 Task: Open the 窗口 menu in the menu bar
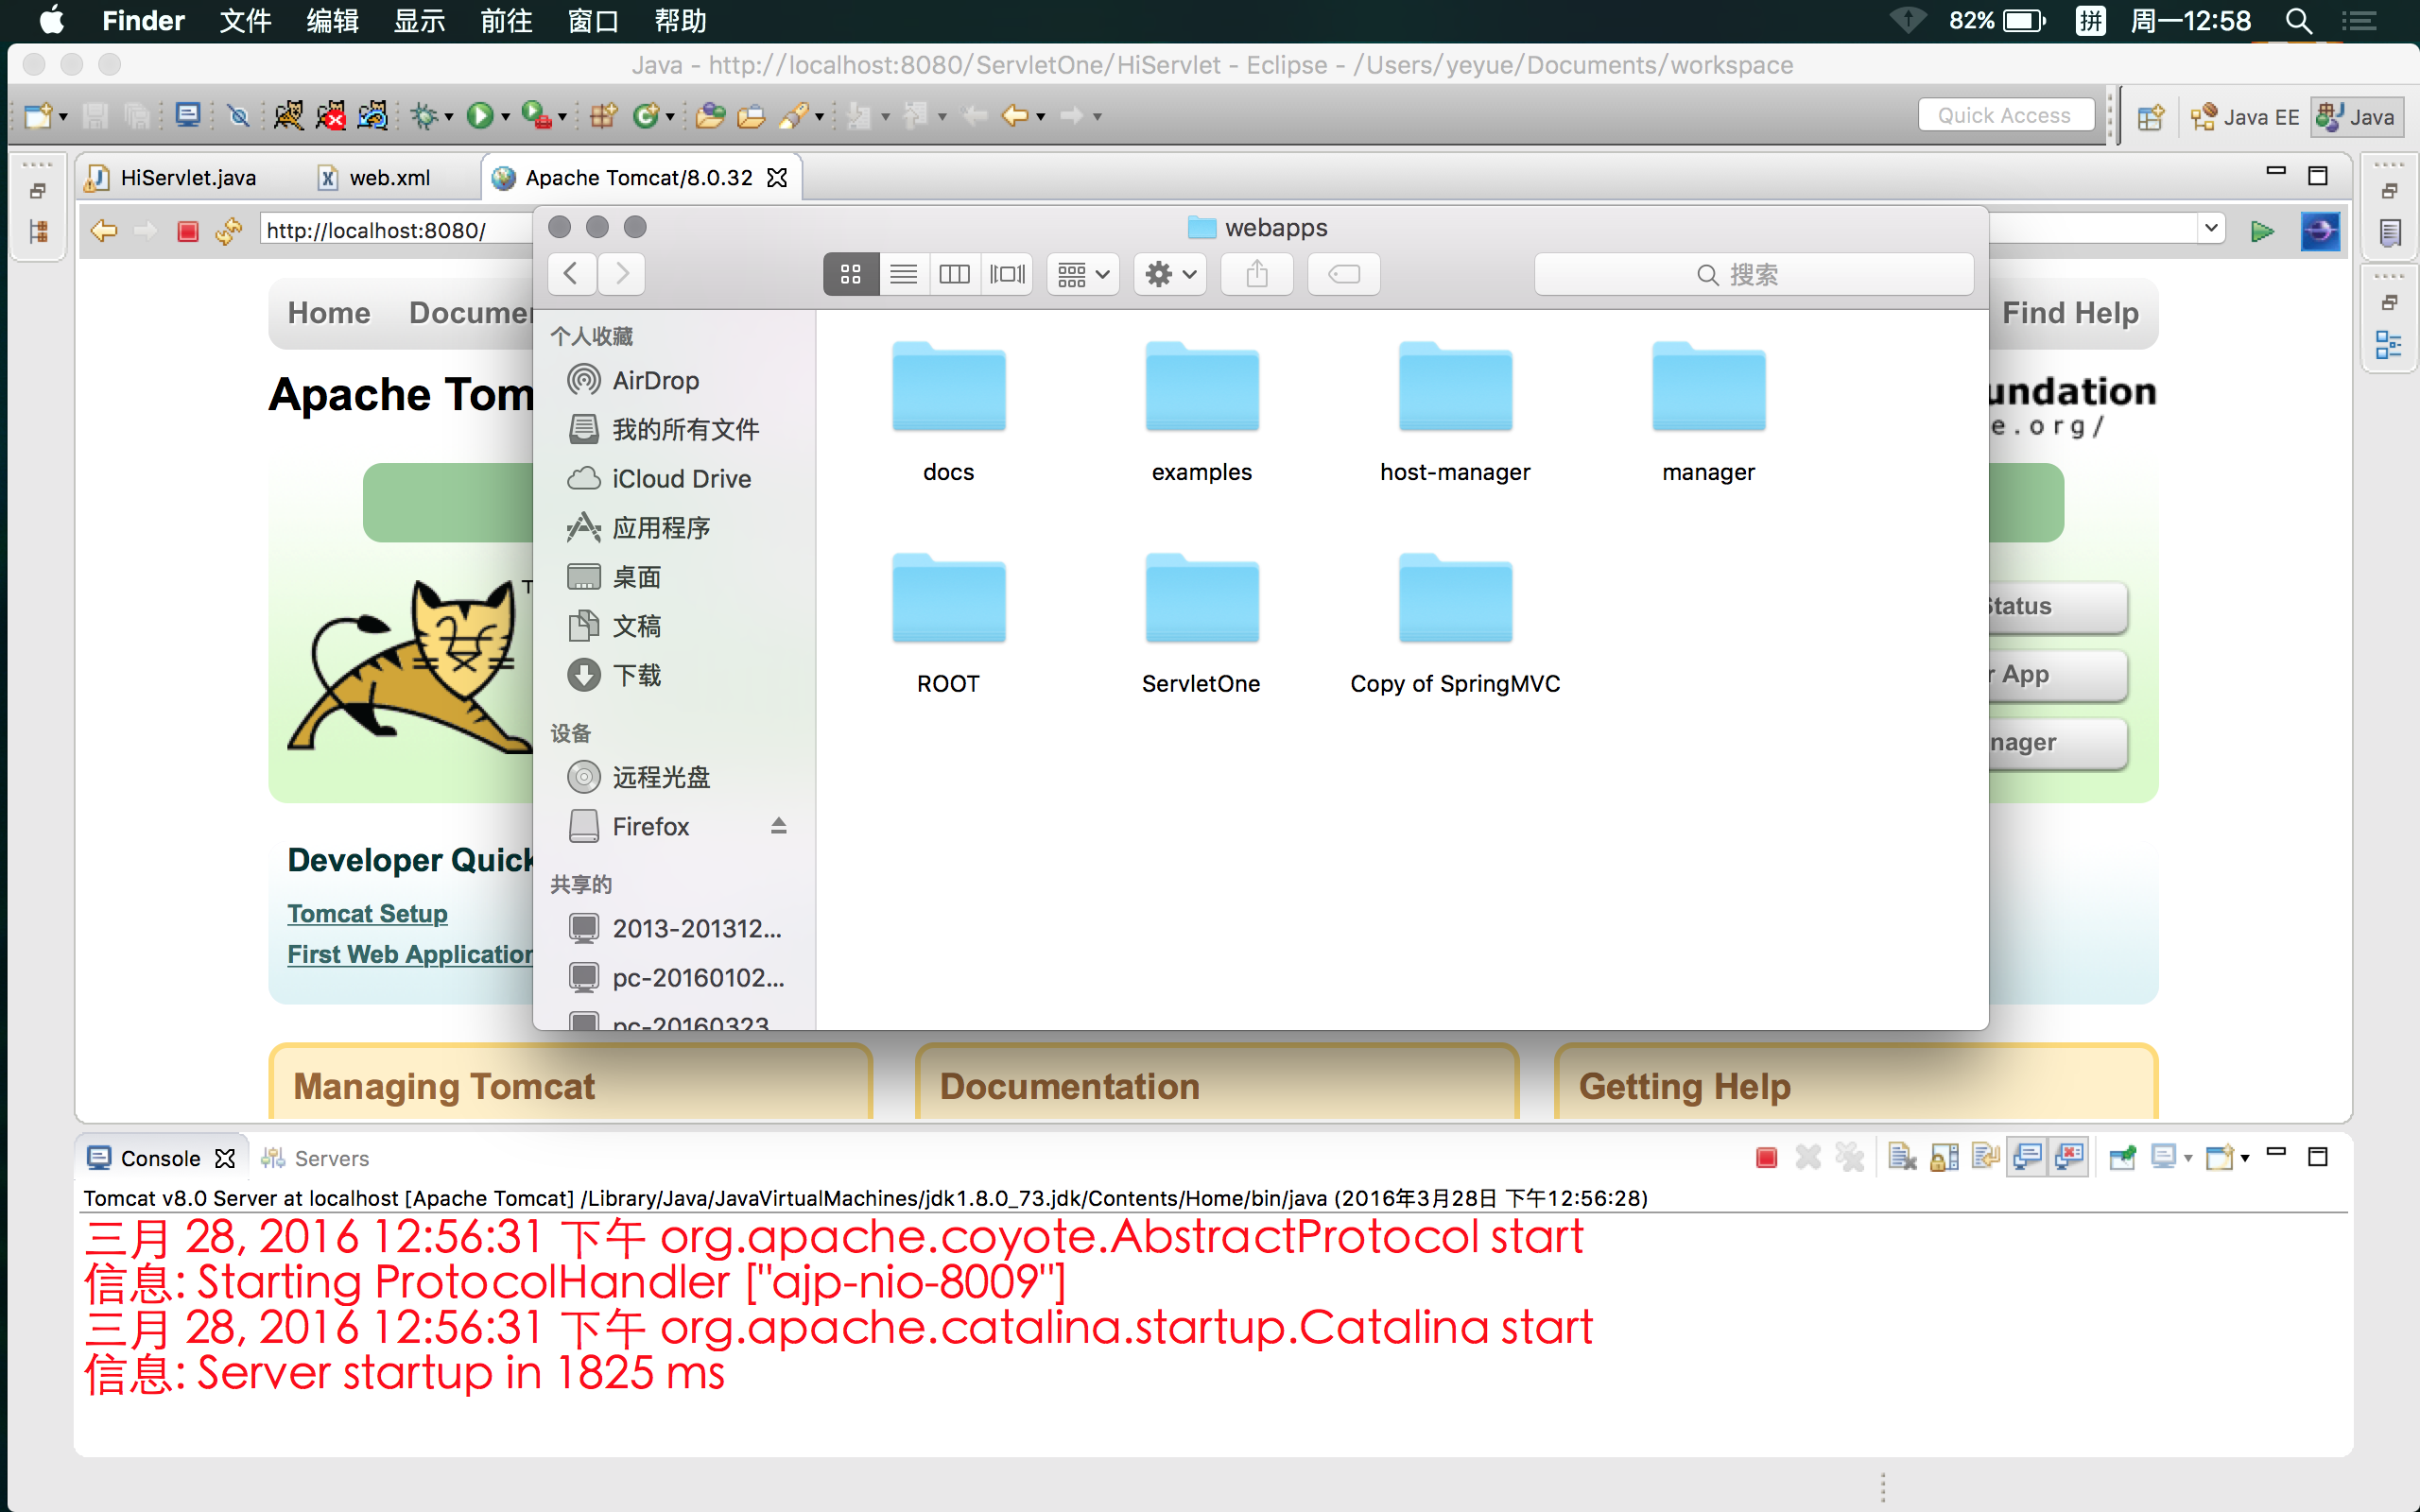point(593,21)
